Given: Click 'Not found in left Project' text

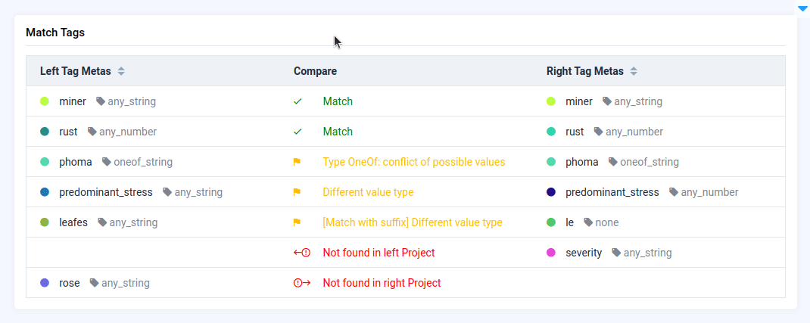Looking at the screenshot, I should [x=379, y=253].
